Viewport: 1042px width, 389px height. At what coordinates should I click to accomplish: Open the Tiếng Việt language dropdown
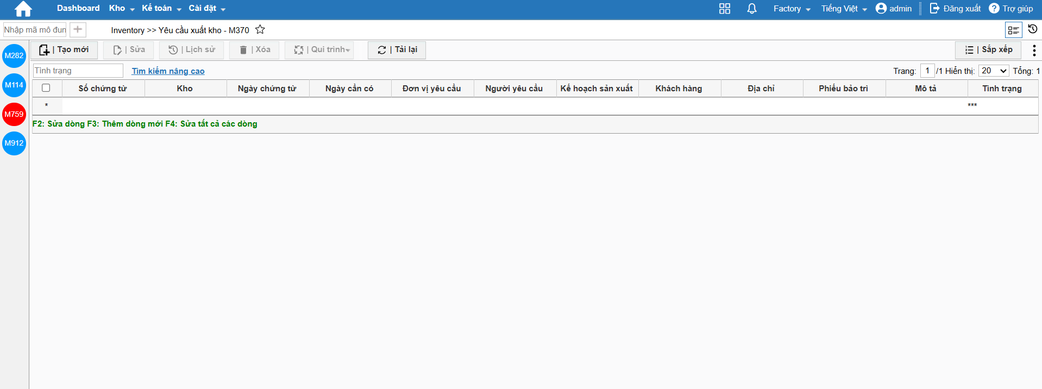click(x=844, y=9)
